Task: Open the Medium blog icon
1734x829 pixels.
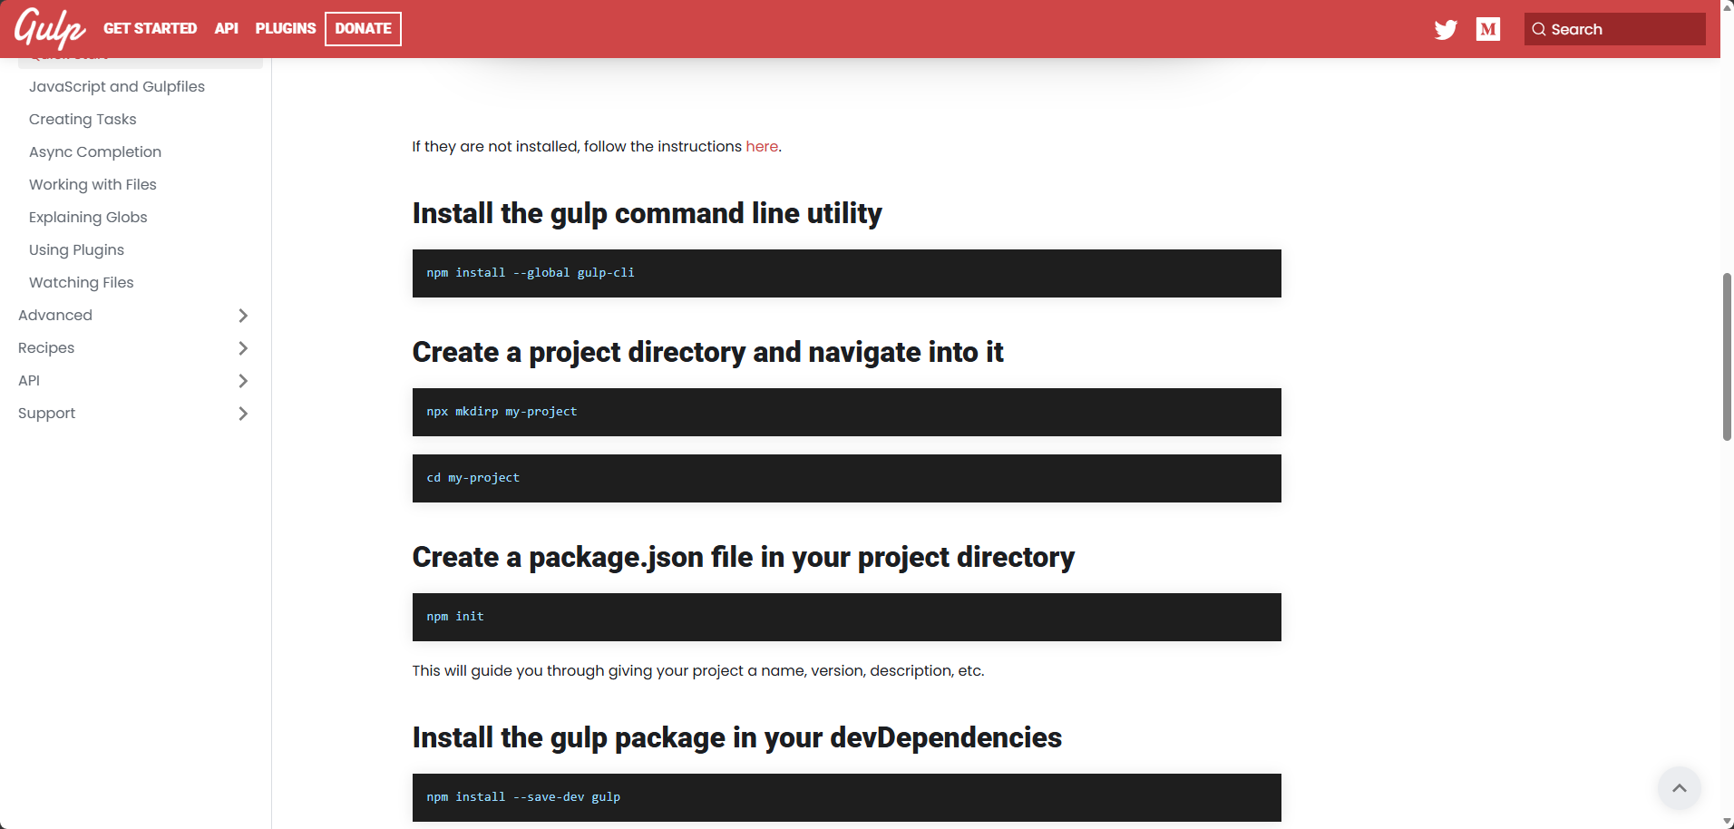Action: click(1488, 29)
